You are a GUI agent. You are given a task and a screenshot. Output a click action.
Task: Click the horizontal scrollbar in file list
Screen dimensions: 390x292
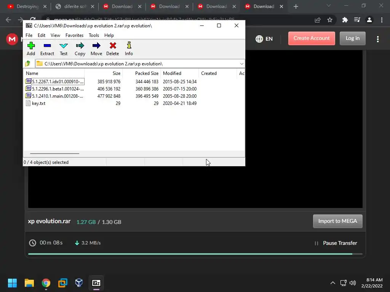[x=54, y=154]
